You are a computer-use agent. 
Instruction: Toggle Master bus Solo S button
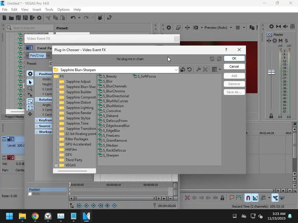[x=286, y=41]
